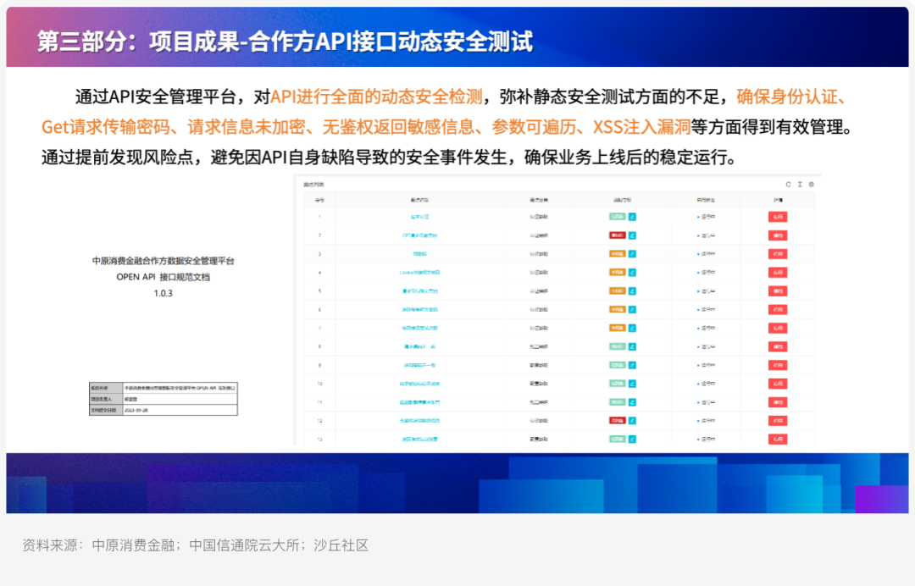Screen dimensions: 915x586
Task: Open the rule name link in row 2
Action: point(420,235)
